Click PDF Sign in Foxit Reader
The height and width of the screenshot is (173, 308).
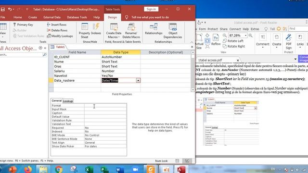[x=289, y=42]
